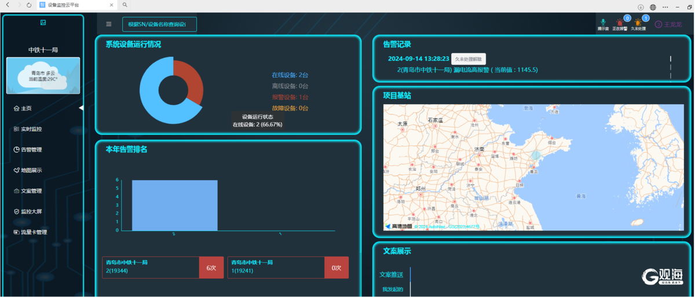Click the 地图展示 map icon
Image resolution: width=695 pixels, height=297 pixels.
pyautogui.click(x=17, y=170)
